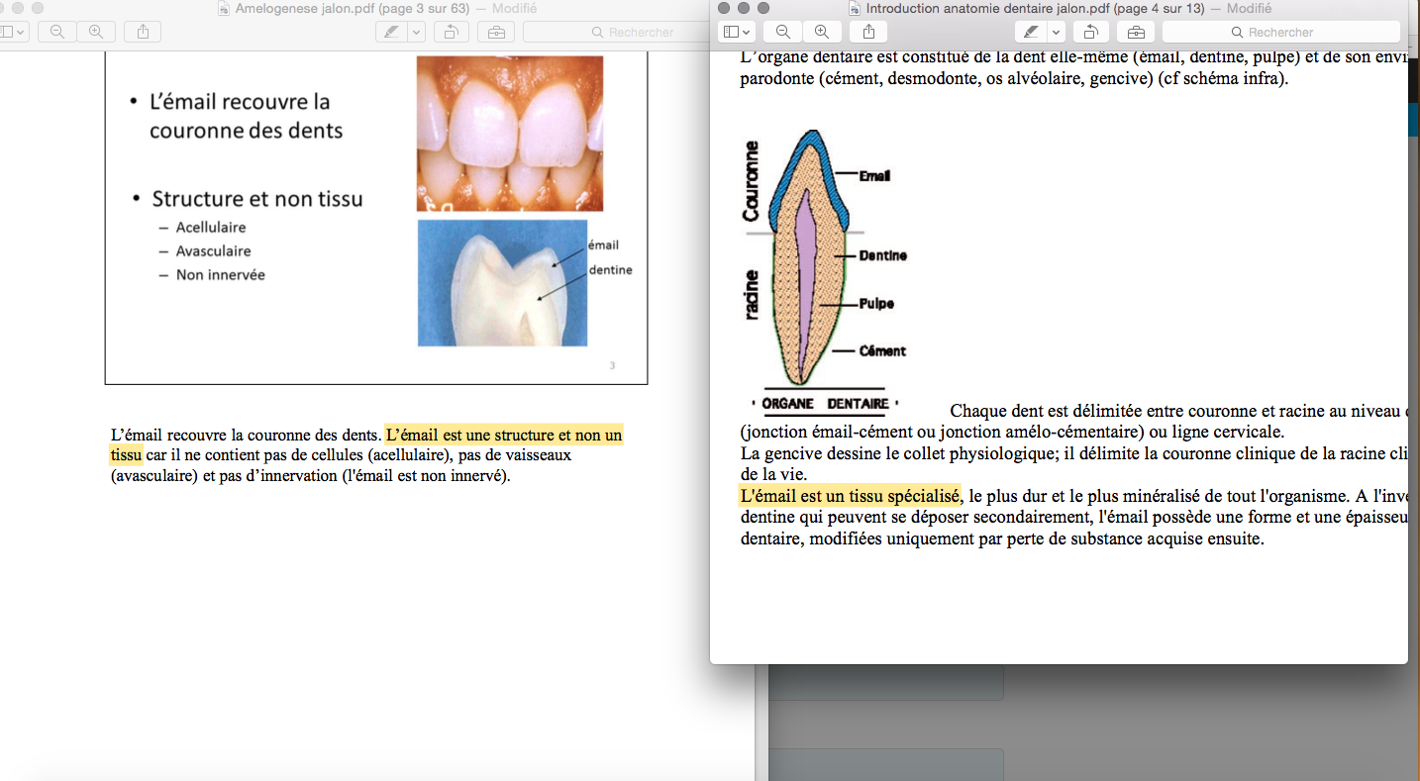Share the Amelogenese jalon document
Viewport: 1420px width, 781px height.
[143, 32]
